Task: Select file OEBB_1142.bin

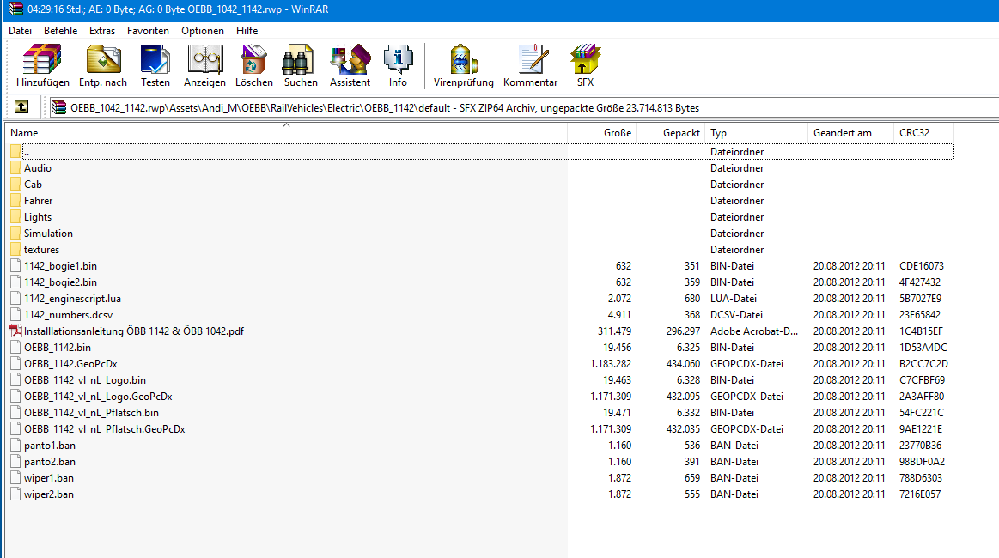Action: [58, 347]
